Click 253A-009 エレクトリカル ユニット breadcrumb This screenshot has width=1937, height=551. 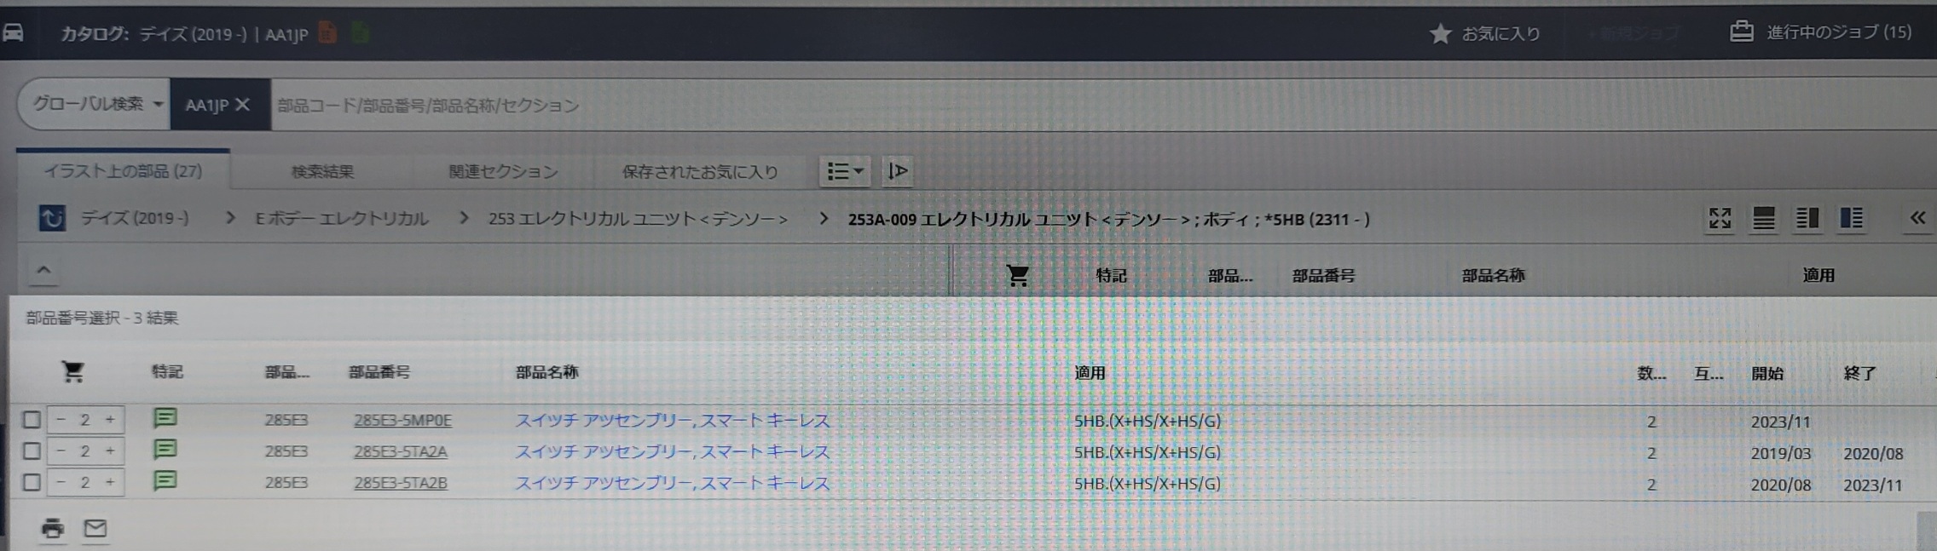(x=1108, y=219)
